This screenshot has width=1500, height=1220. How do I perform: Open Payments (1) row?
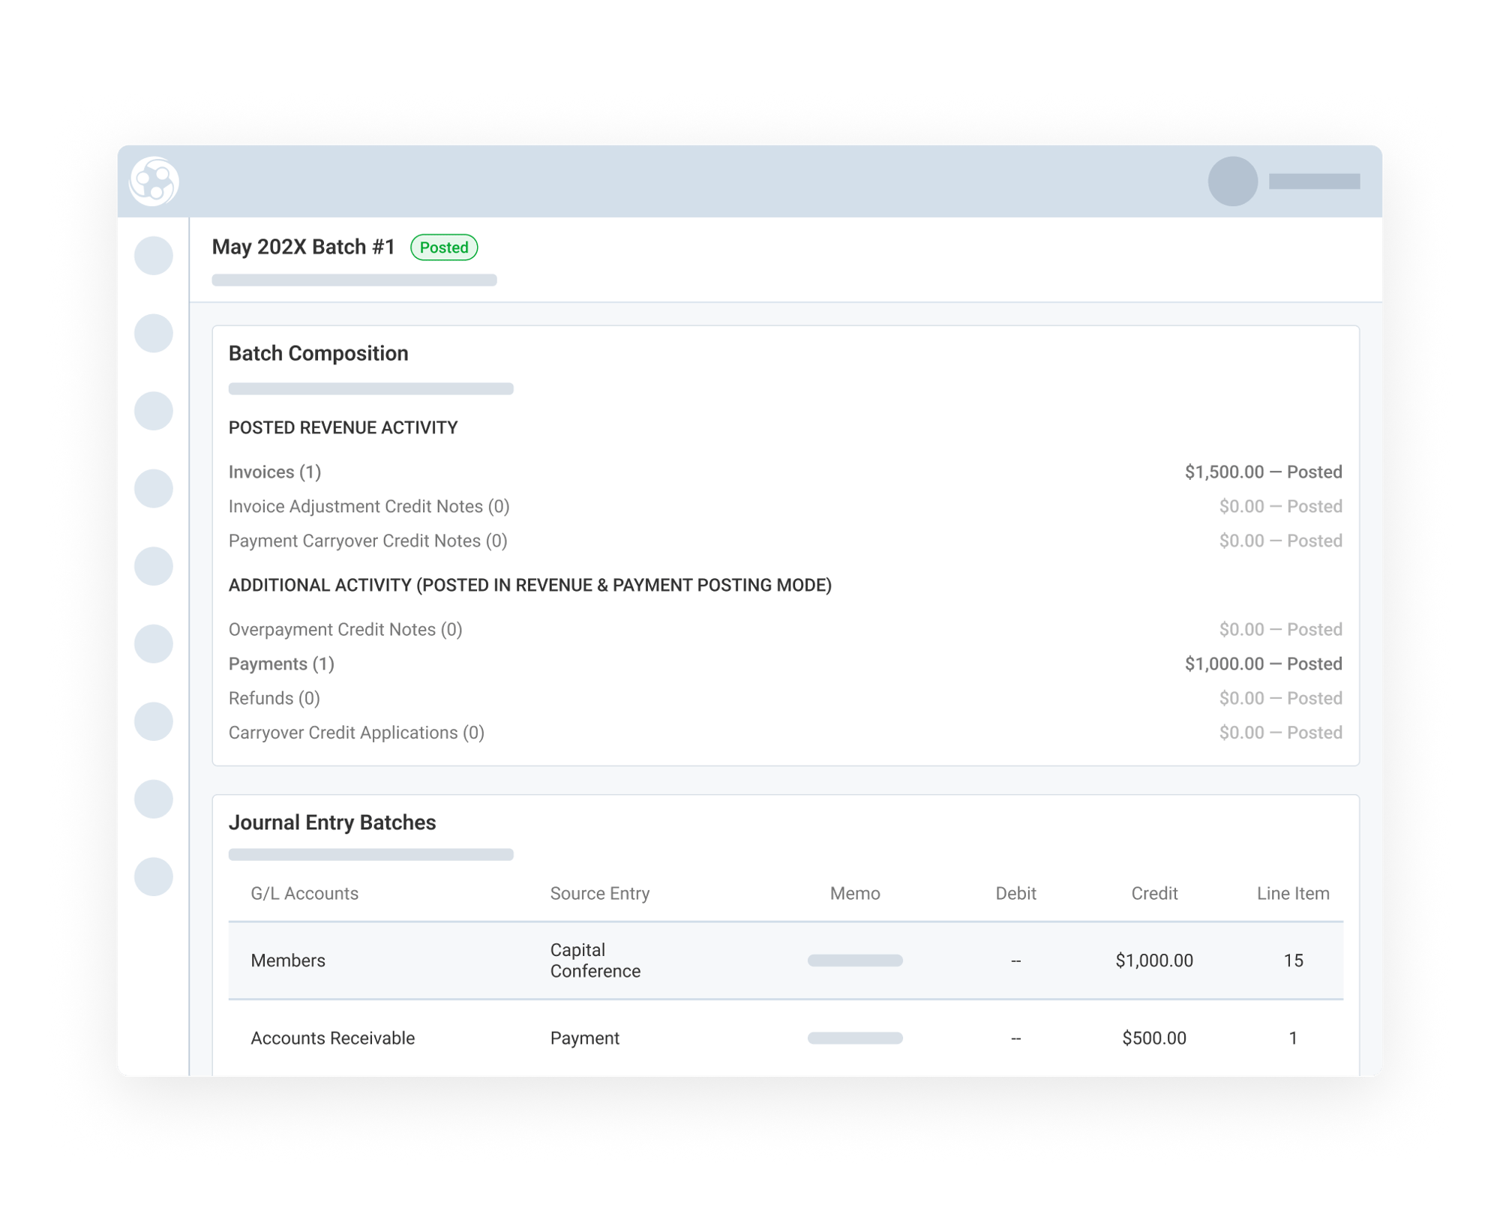click(x=785, y=664)
